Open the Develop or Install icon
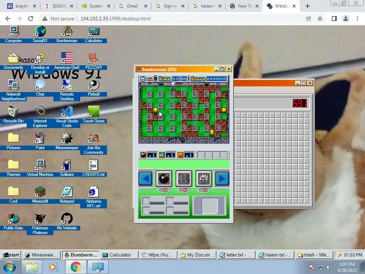This screenshot has width=365, height=274. click(x=40, y=58)
